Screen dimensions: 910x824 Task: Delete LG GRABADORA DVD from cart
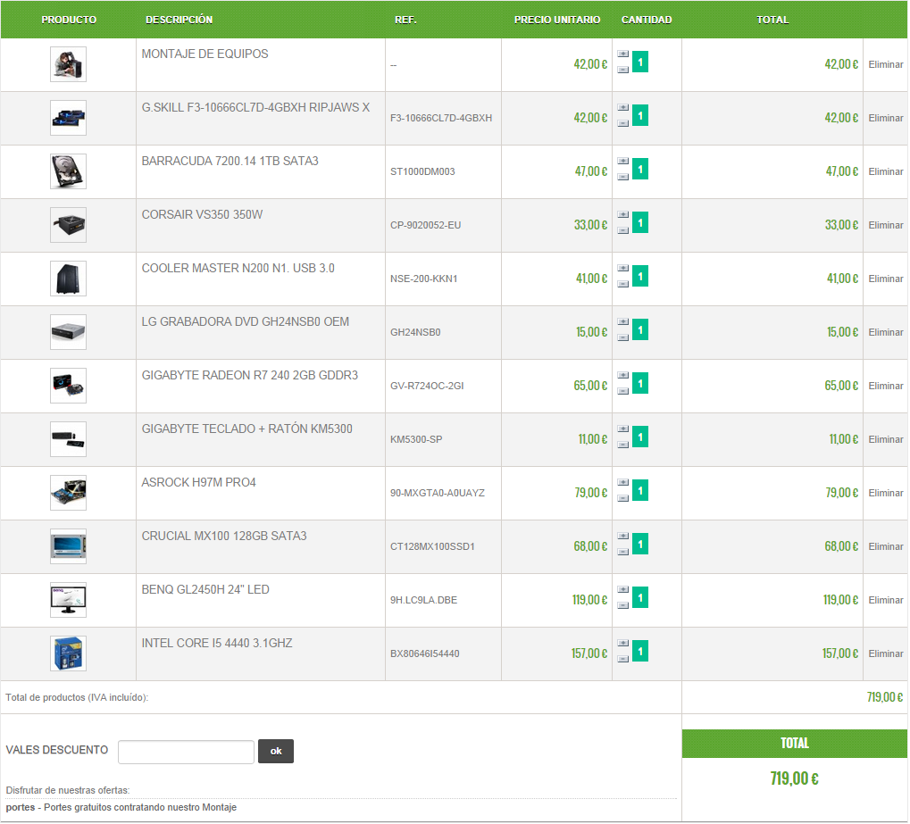[x=886, y=332]
